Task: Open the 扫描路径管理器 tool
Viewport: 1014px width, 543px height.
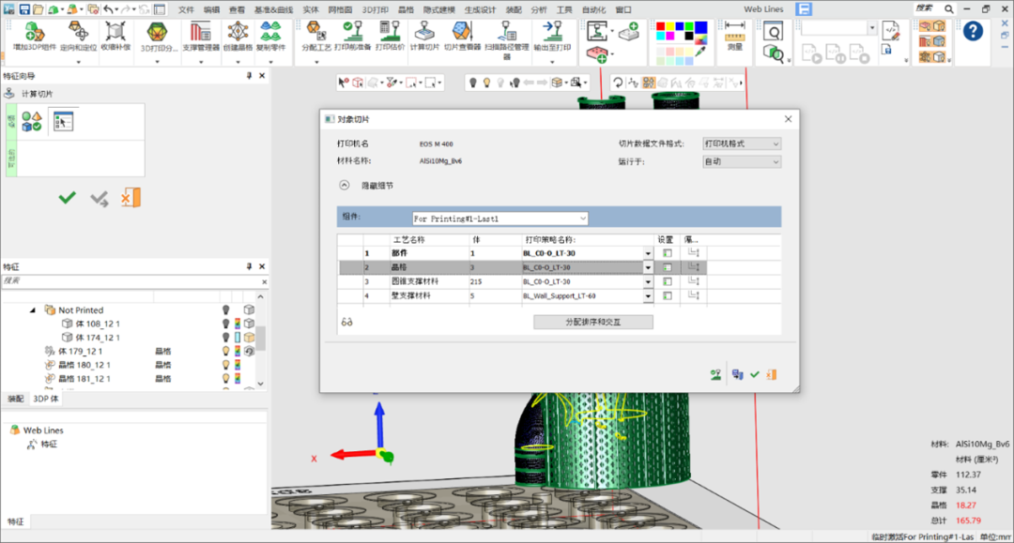Action: [x=506, y=38]
